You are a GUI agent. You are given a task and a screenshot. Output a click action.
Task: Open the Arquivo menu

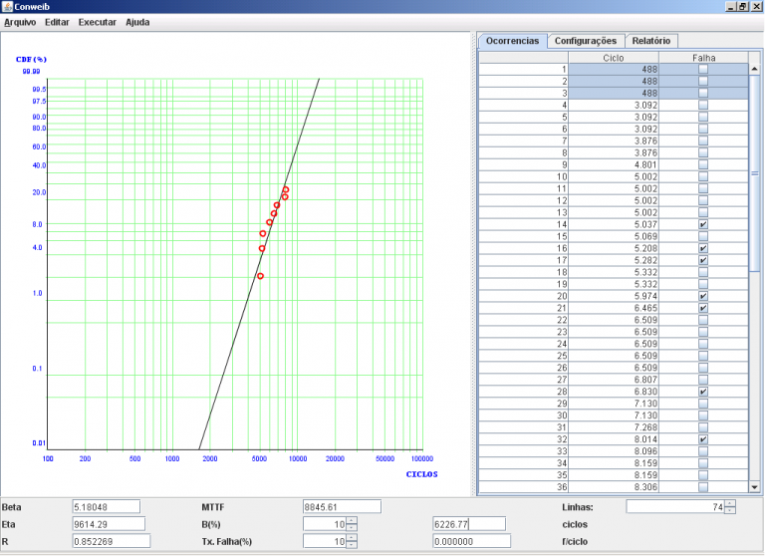pyautogui.click(x=20, y=21)
